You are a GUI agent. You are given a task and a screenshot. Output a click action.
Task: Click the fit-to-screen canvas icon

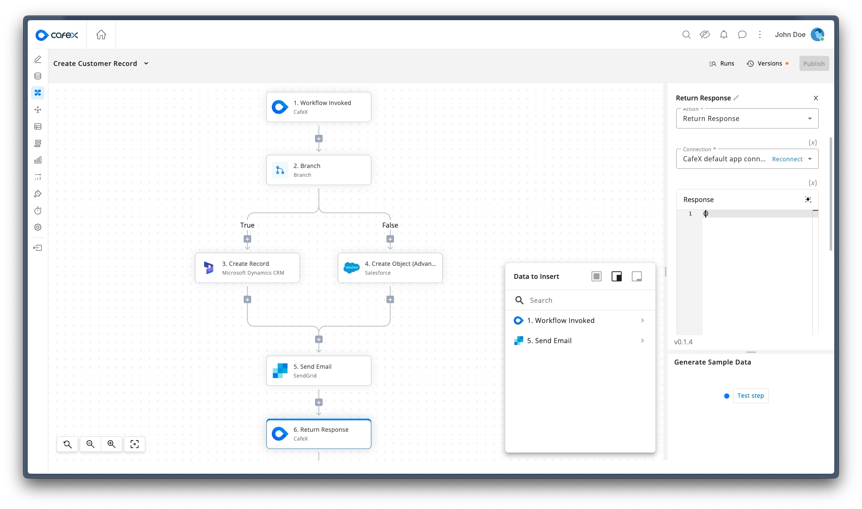pos(134,444)
